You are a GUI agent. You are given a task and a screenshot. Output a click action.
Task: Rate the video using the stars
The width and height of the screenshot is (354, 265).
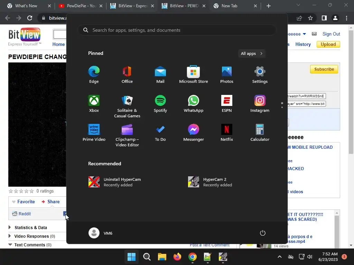point(21,191)
